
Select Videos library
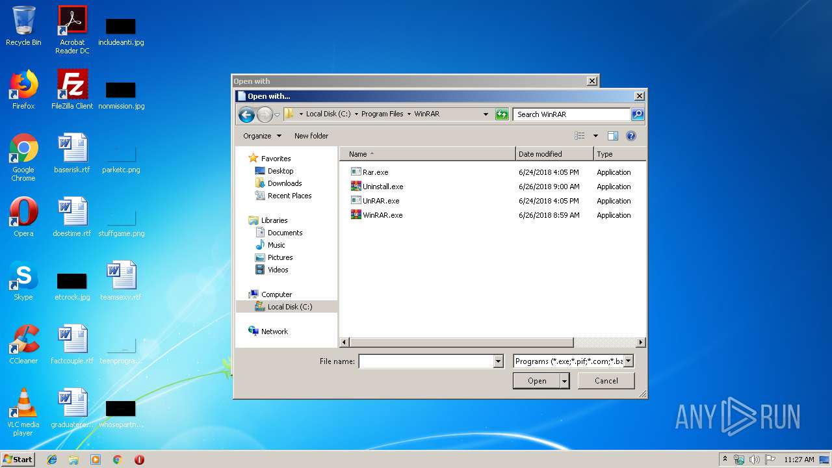[x=278, y=270]
